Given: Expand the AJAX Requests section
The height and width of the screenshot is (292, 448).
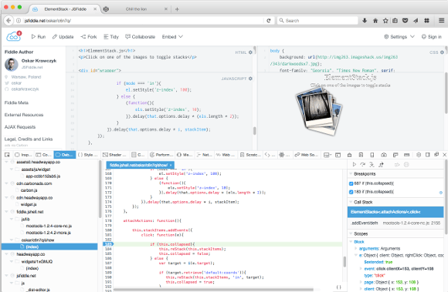Looking at the screenshot, I should tap(20, 127).
